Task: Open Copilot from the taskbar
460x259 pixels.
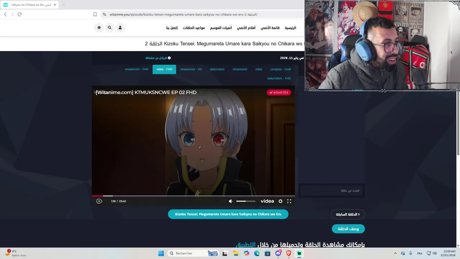Action: 247,253
